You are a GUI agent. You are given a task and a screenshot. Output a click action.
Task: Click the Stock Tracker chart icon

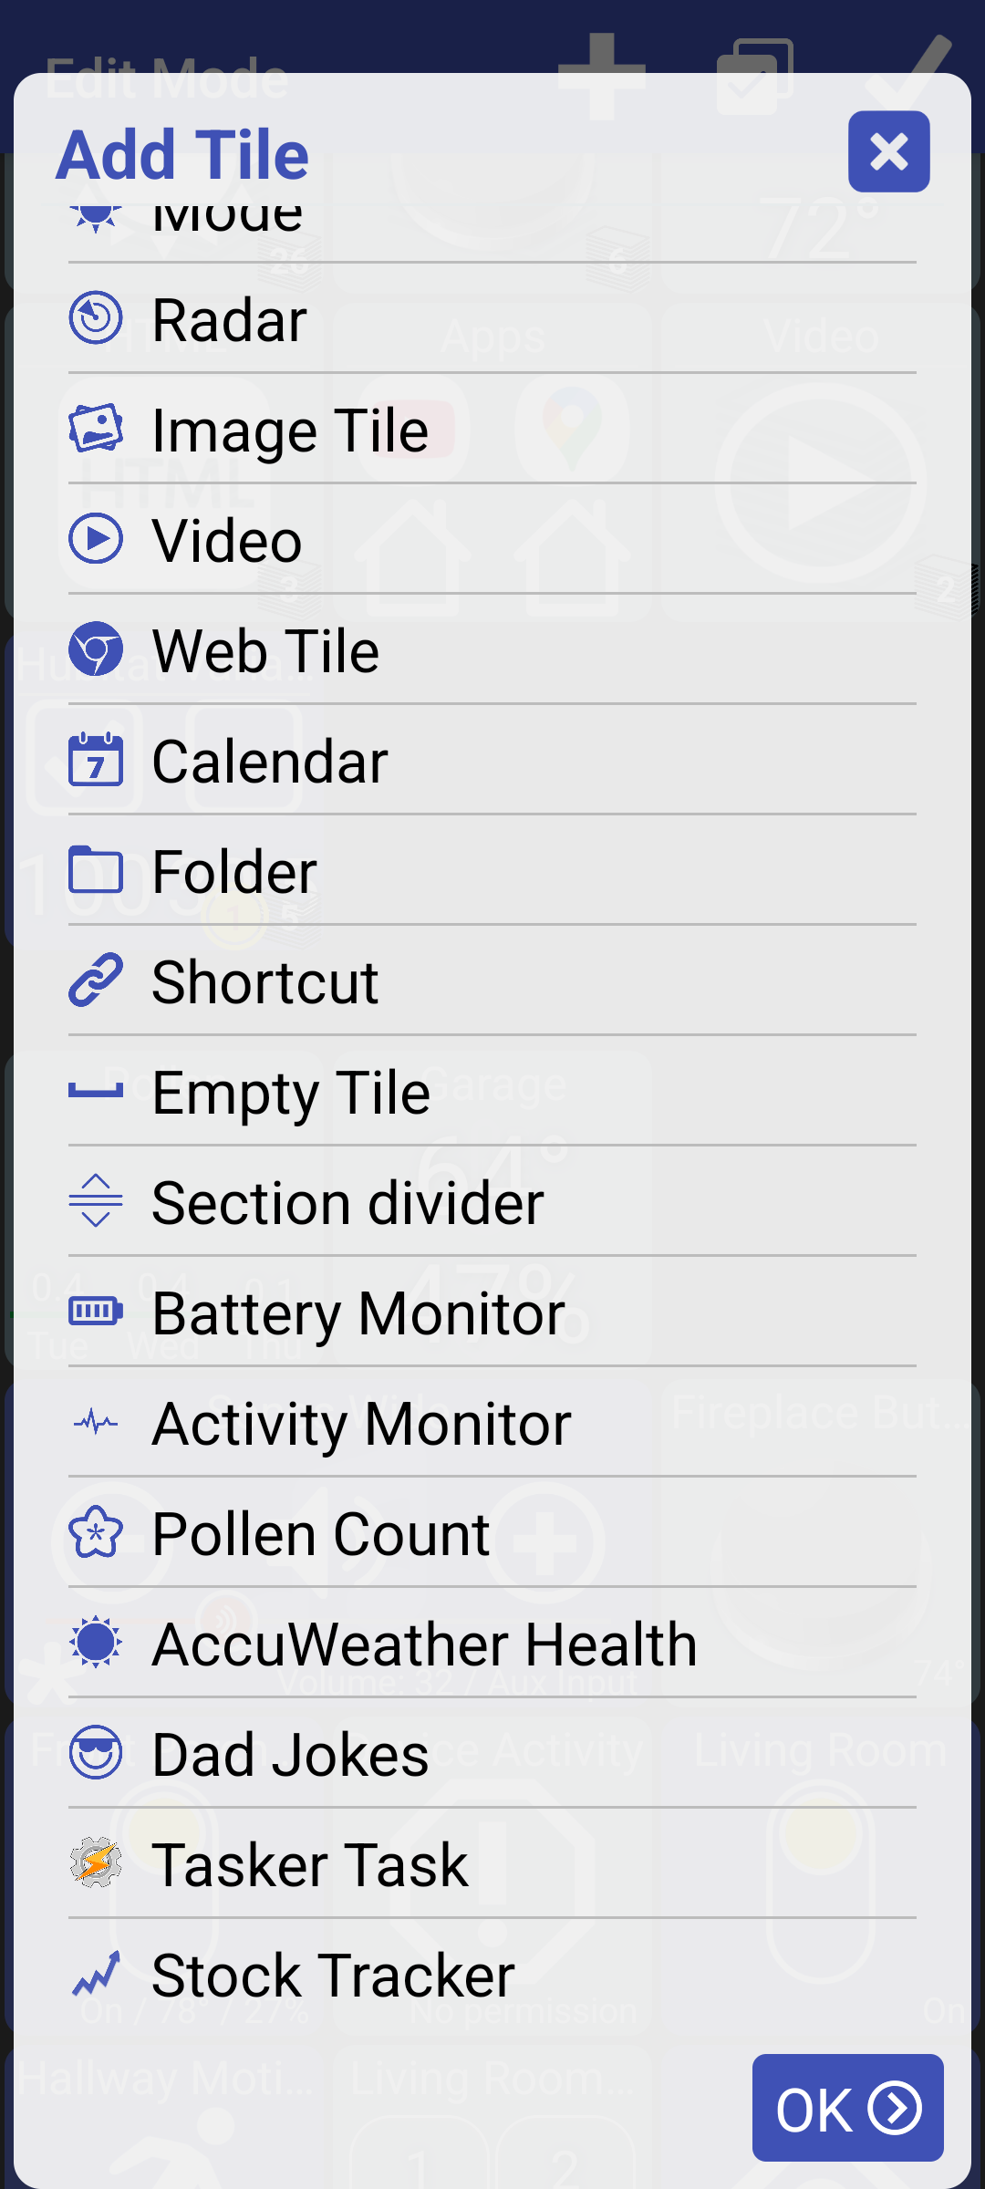coord(96,1974)
